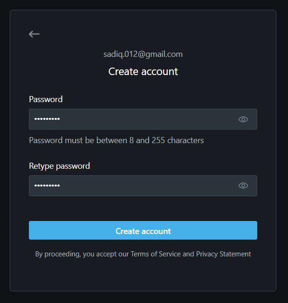Click the Retype password label

59,166
